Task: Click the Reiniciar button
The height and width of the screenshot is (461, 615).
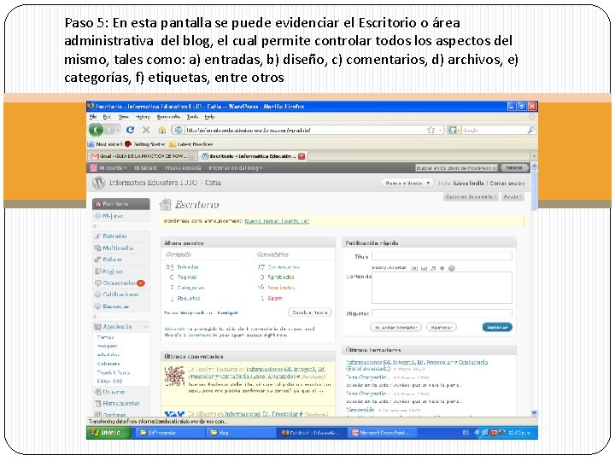Action: tap(442, 327)
